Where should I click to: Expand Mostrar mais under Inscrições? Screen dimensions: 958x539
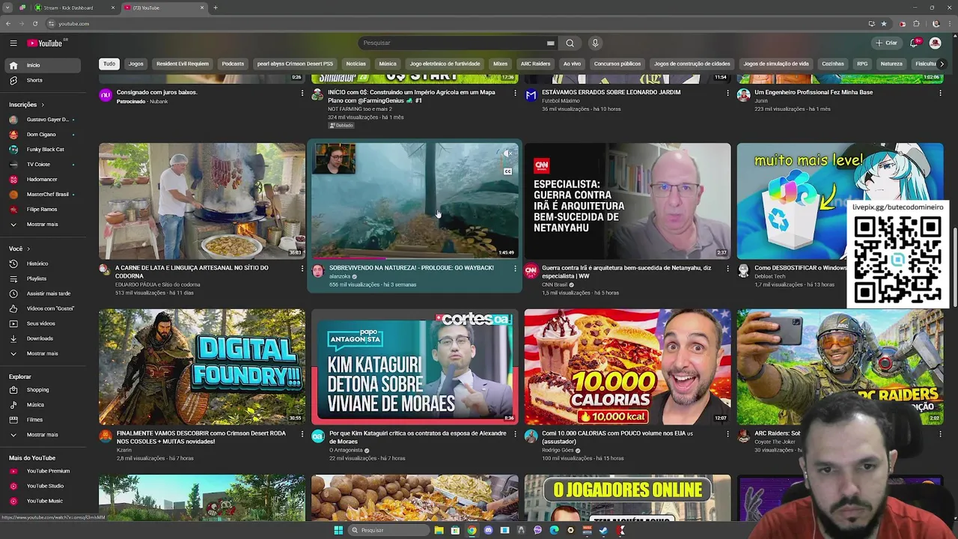pos(42,225)
